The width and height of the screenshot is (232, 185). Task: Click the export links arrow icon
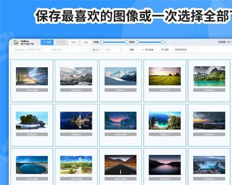(x=143, y=50)
